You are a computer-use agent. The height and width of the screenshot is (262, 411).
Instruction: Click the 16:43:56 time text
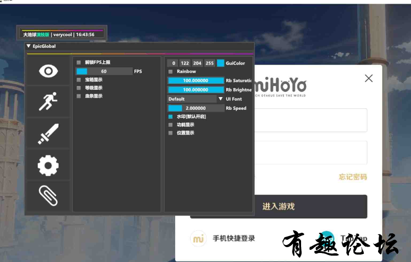click(x=85, y=34)
